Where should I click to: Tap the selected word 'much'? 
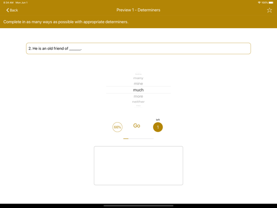pyautogui.click(x=138, y=90)
